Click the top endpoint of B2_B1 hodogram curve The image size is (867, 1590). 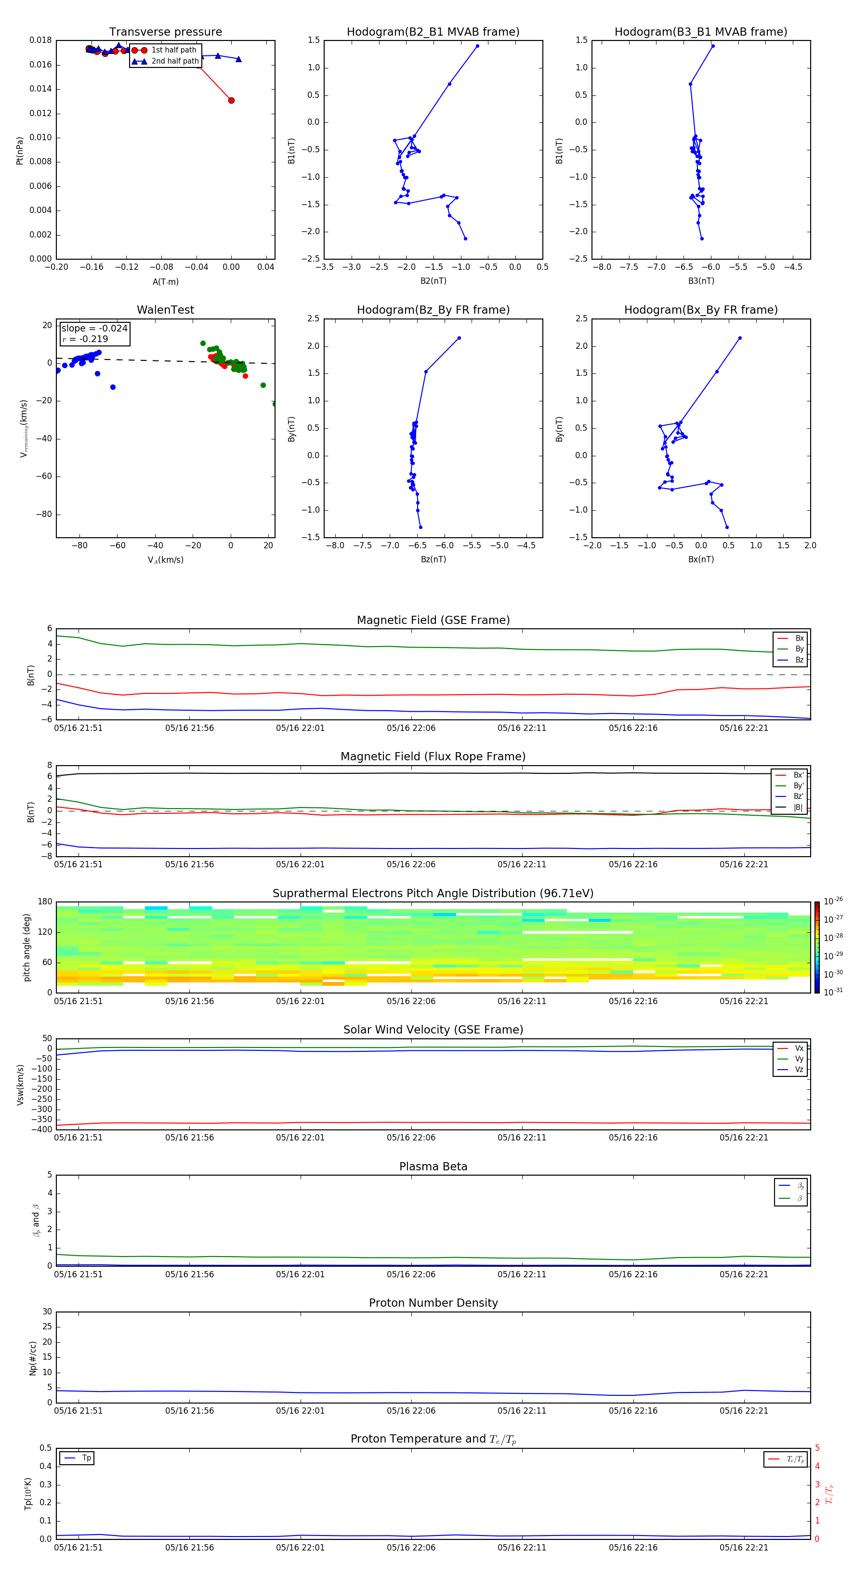point(477,46)
